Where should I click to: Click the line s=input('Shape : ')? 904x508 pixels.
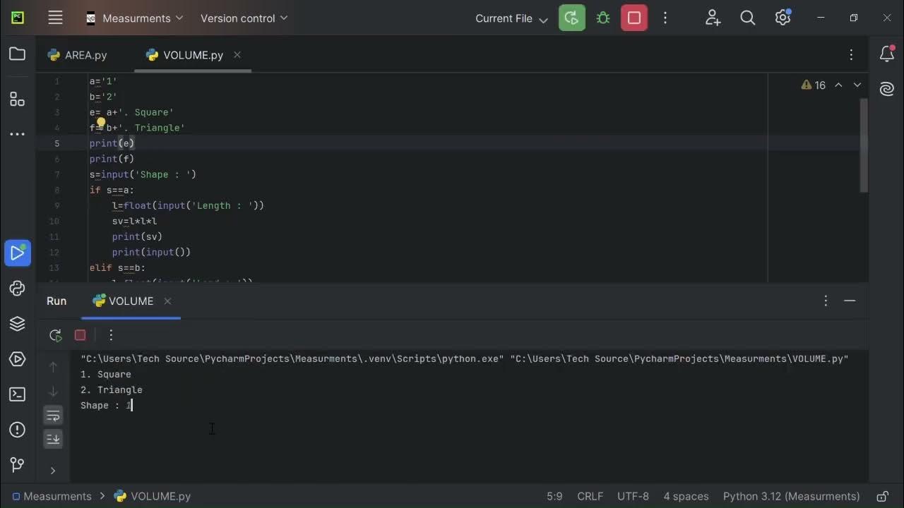pos(143,174)
